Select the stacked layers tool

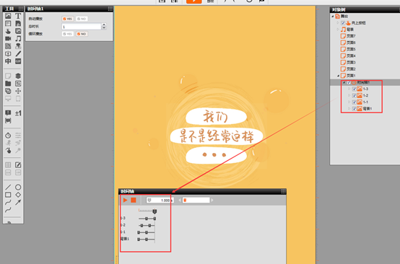pyautogui.click(x=18, y=76)
